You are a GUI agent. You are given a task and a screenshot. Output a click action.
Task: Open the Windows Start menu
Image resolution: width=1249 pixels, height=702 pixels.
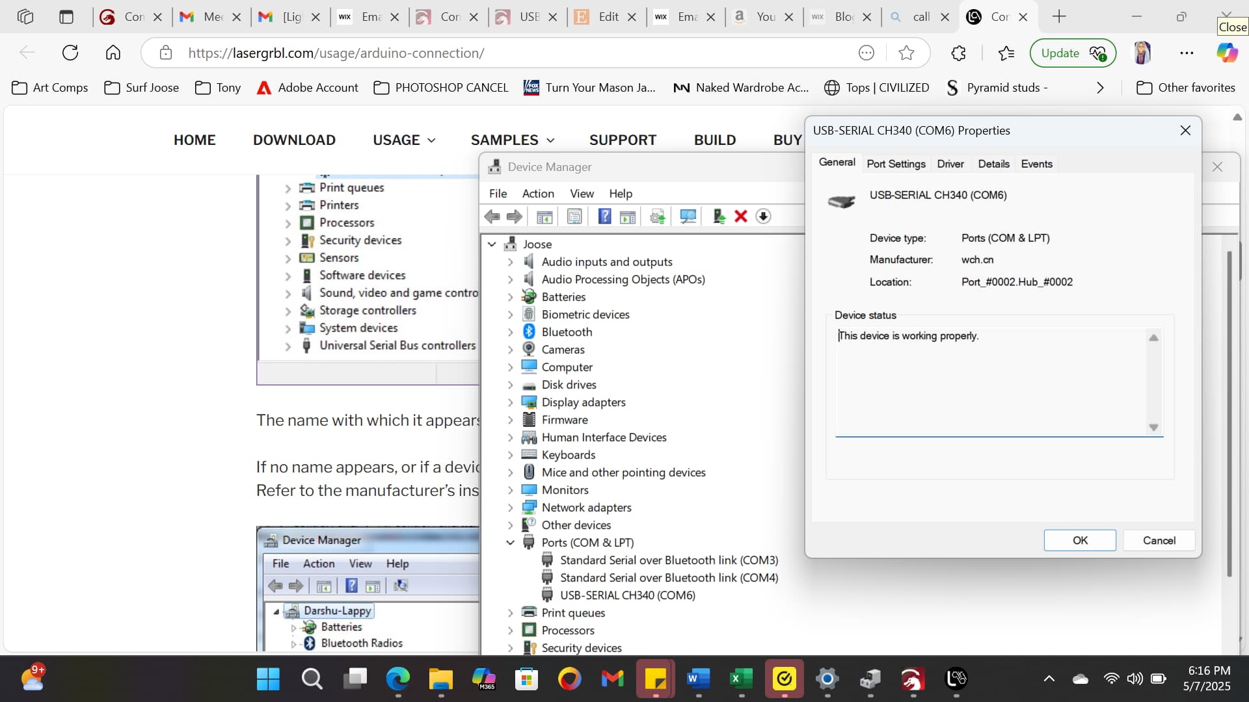pos(268,679)
